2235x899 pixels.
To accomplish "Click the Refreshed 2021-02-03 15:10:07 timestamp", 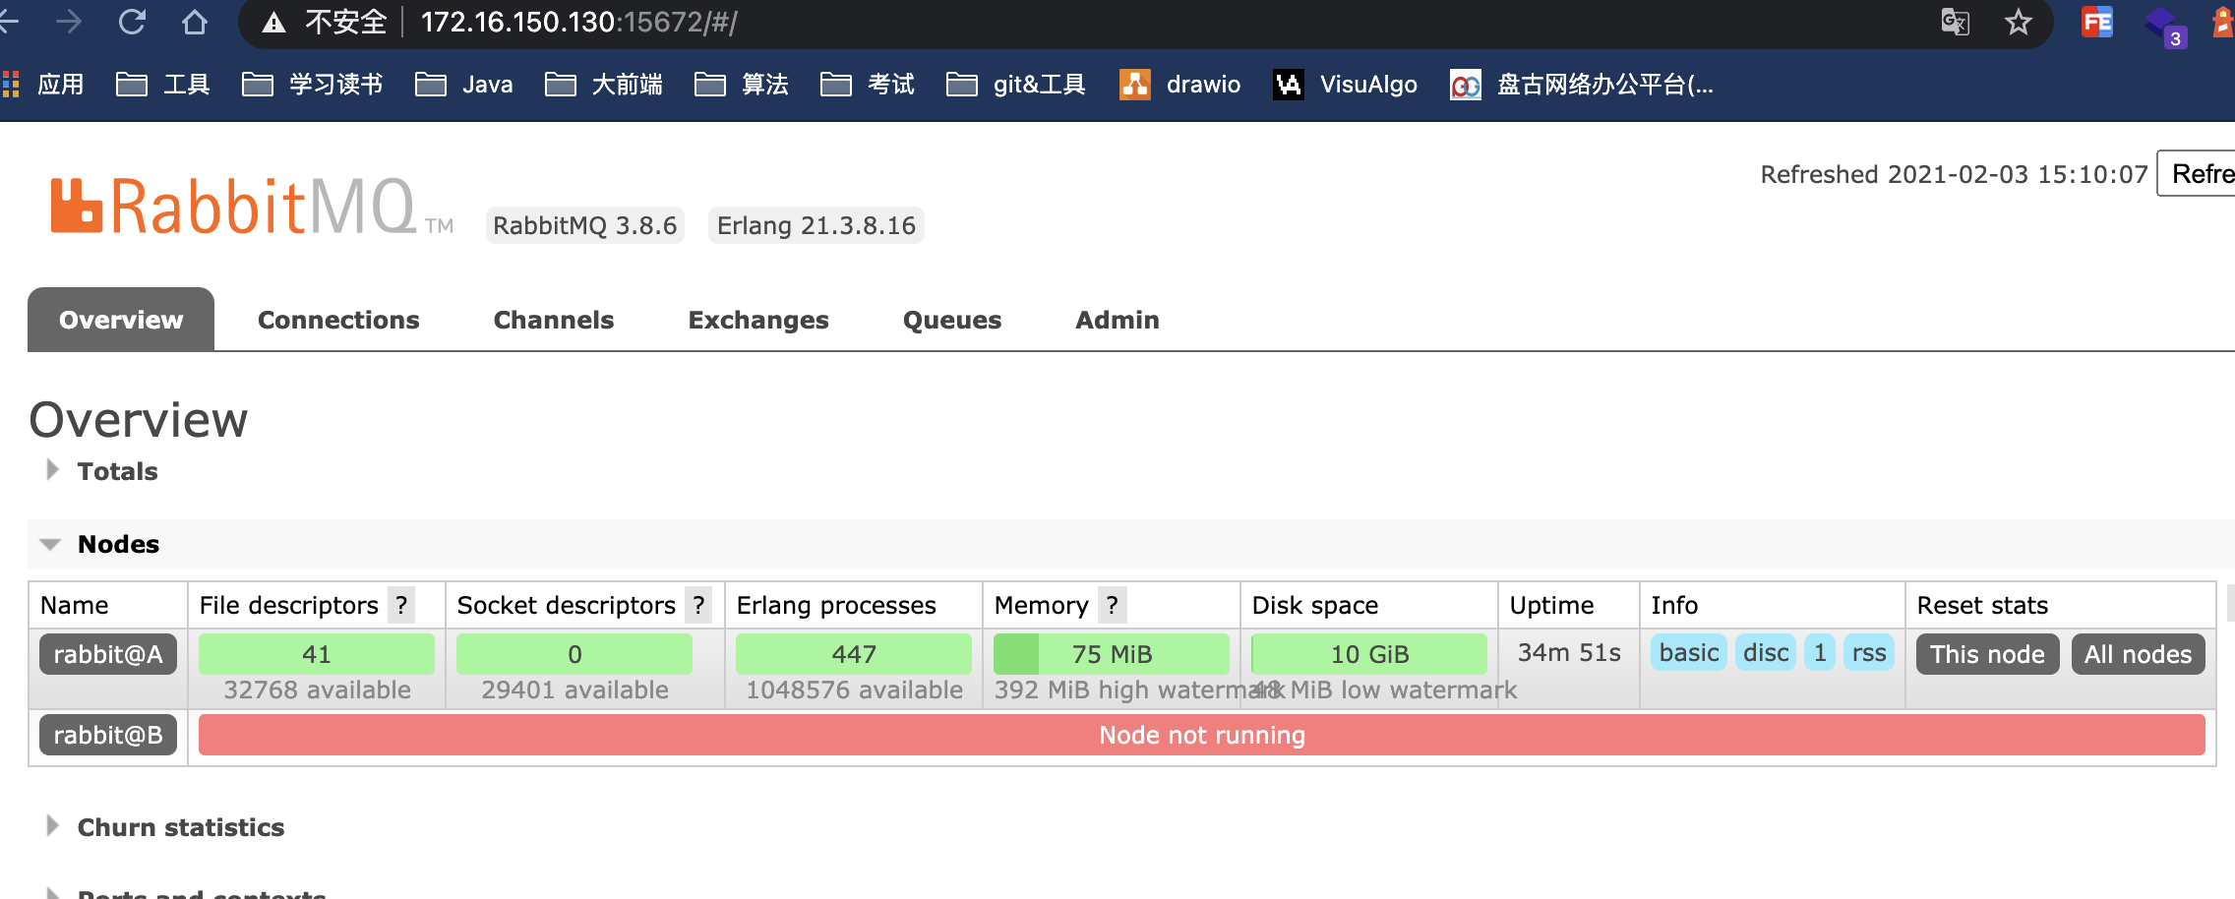I will pos(1954,174).
